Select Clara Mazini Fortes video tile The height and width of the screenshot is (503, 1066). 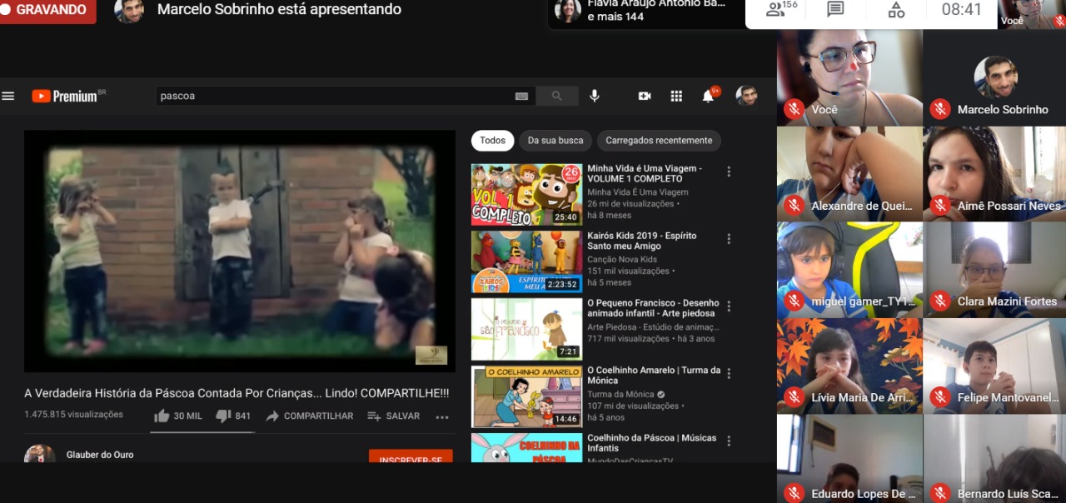pyautogui.click(x=994, y=269)
